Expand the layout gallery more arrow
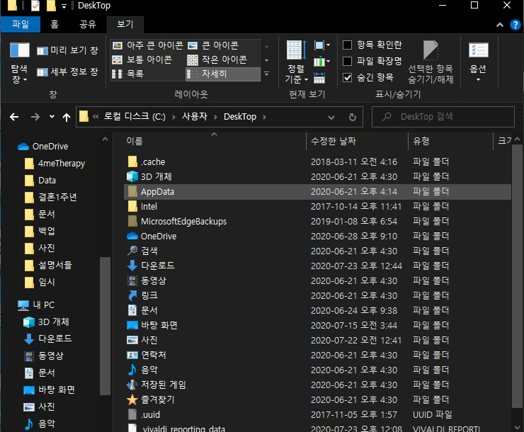The height and width of the screenshot is (432, 524). pyautogui.click(x=267, y=74)
